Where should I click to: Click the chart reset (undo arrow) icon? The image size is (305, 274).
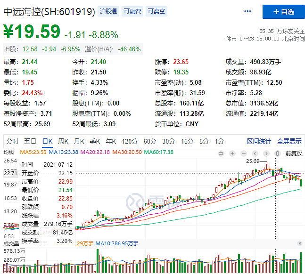[x=221, y=153]
